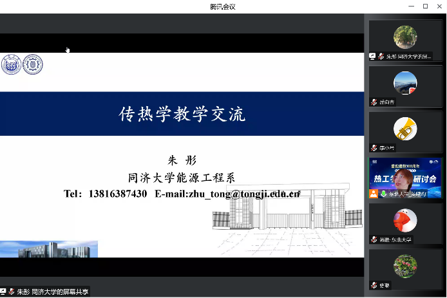
Task: Click the presenter name 朱 彤 on slide
Action: click(182, 160)
